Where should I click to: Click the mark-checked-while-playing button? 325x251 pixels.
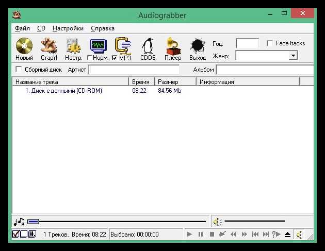coord(222,234)
